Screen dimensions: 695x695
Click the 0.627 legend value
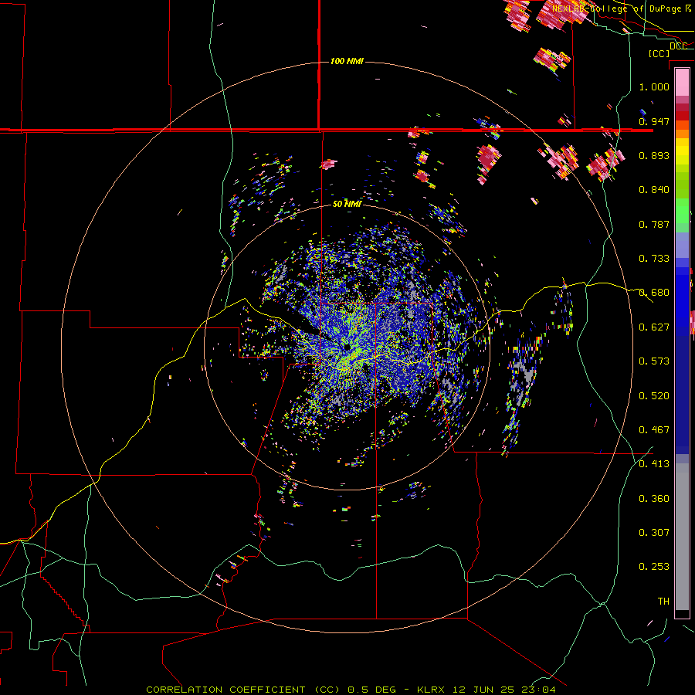[x=654, y=327]
